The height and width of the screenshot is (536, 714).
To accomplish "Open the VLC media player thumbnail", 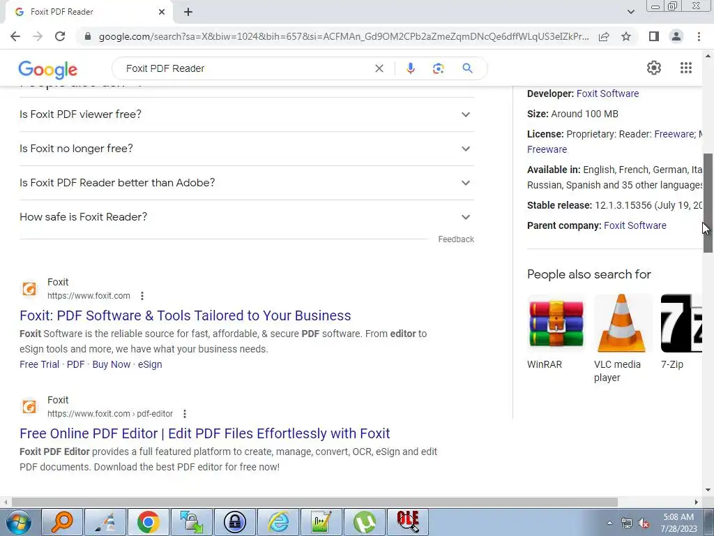I will [623, 323].
